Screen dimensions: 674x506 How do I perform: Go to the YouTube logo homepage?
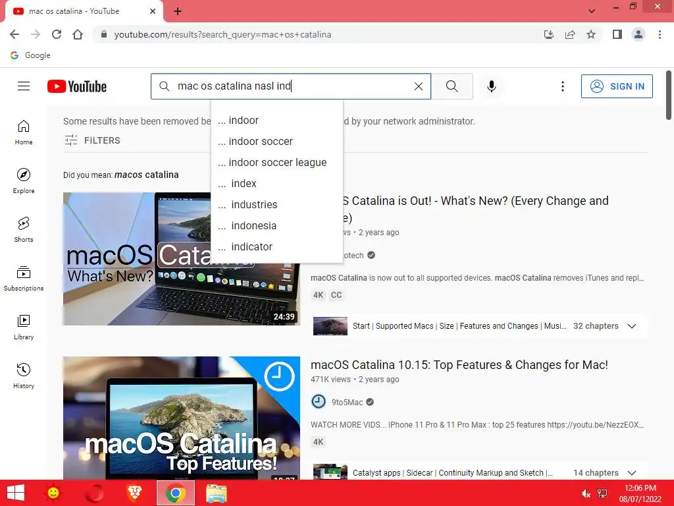point(77,86)
